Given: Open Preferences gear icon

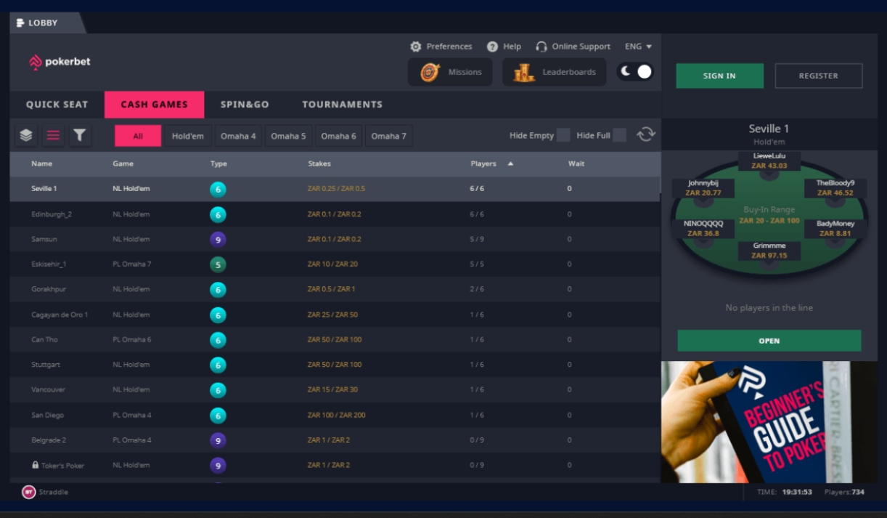Looking at the screenshot, I should tap(416, 46).
